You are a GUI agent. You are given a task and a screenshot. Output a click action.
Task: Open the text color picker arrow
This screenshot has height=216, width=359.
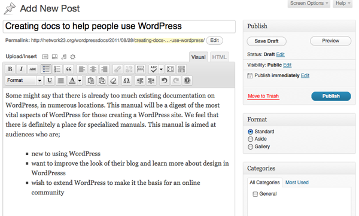coord(80,80)
